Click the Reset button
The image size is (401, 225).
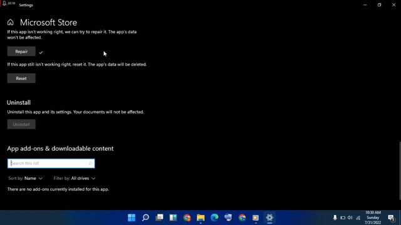pyautogui.click(x=21, y=78)
